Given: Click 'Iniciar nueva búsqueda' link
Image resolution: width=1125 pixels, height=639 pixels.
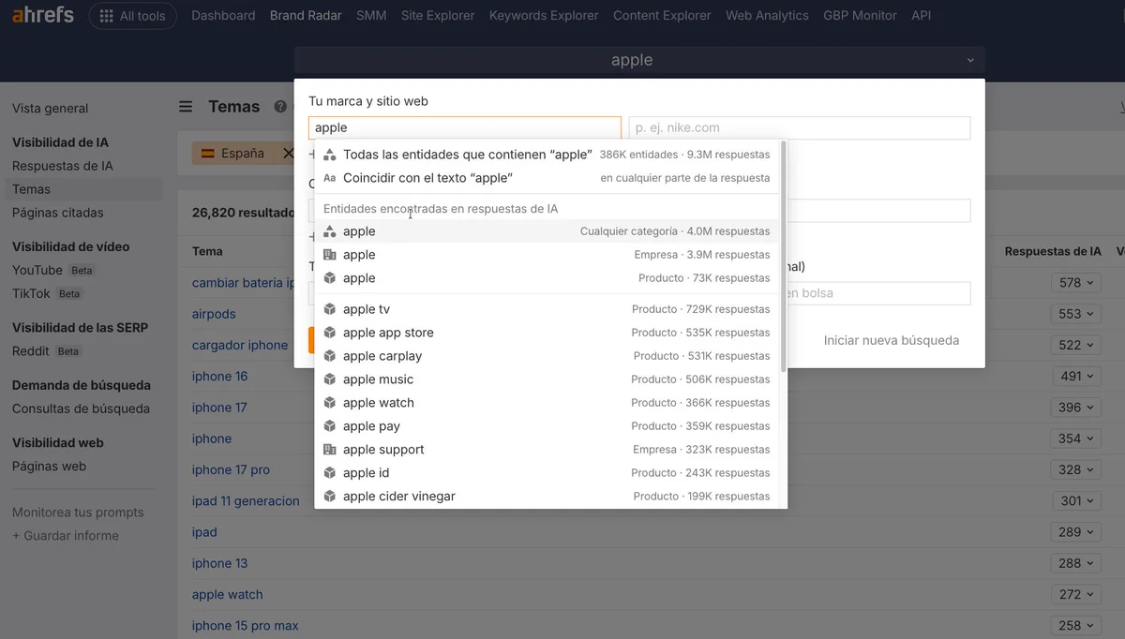Looking at the screenshot, I should (x=892, y=340).
